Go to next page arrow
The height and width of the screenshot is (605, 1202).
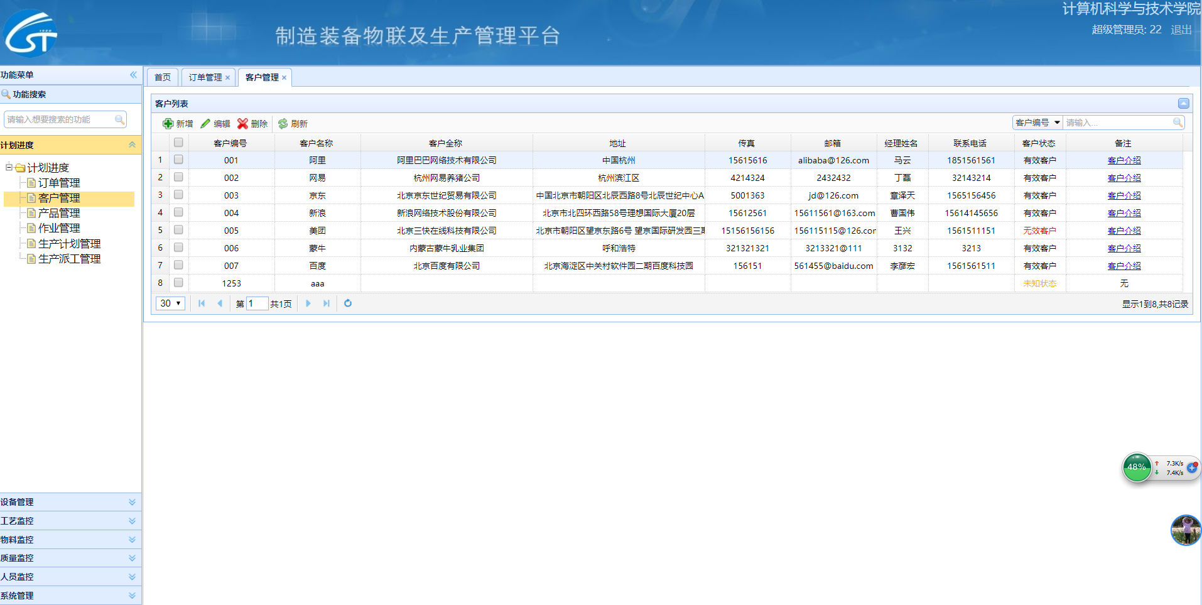point(308,303)
